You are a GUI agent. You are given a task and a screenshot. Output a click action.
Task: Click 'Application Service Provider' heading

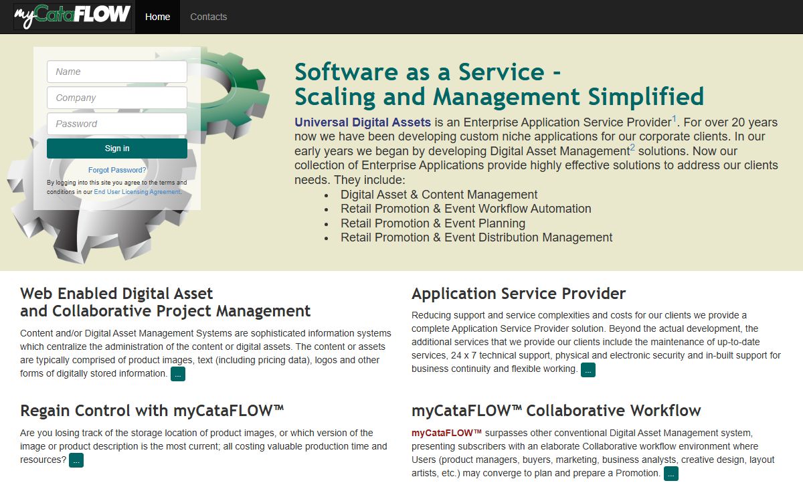tap(519, 294)
